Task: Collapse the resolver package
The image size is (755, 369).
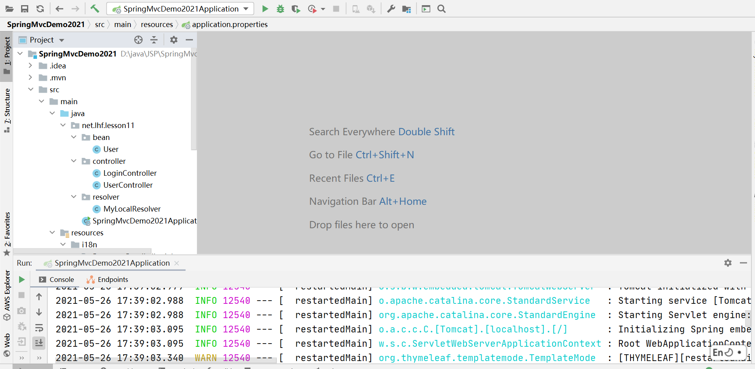Action: click(74, 196)
